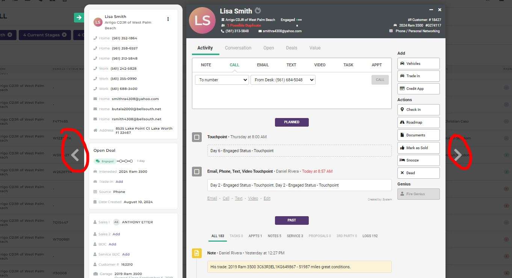
Task: Click the PAST section label
Action: pyautogui.click(x=292, y=220)
